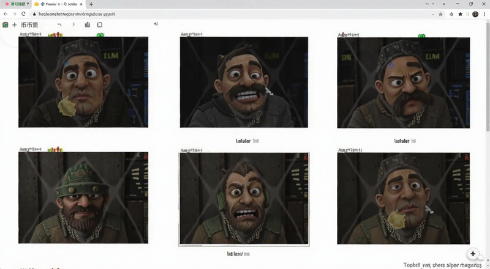Open the tab search dropdown arrow
The image size is (490, 269).
(444, 4)
